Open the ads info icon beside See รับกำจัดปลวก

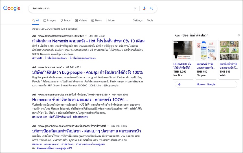tap(239, 35)
